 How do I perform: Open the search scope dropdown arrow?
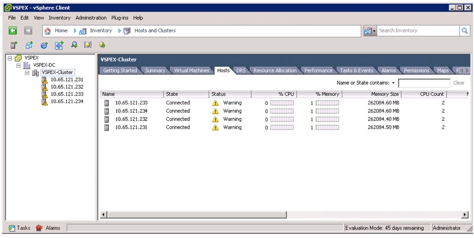point(375,31)
